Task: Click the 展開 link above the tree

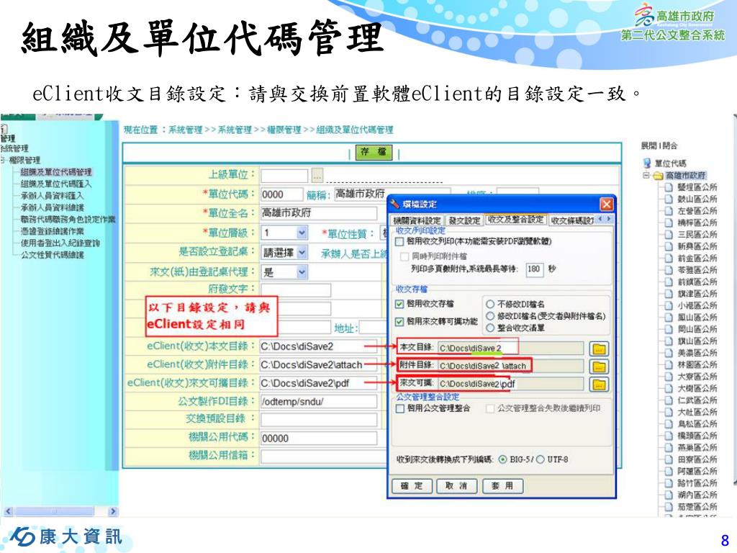Action: (648, 145)
